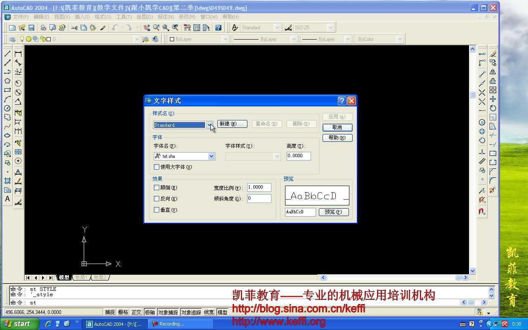
Task: Toggle 捕捉 snap mode in status bar
Action: 110,312
